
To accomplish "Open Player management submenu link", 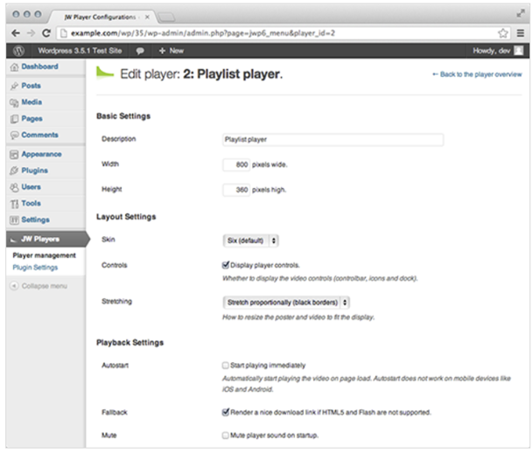I will tap(44, 255).
